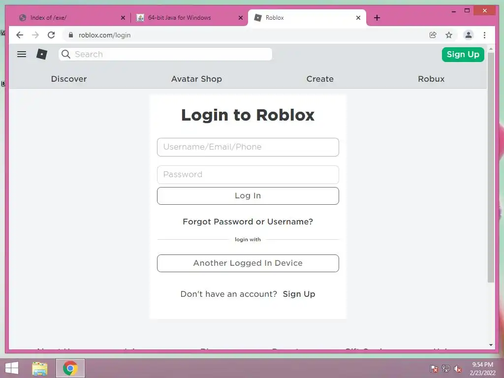The image size is (504, 378).
Task: Open the Robux menu item
Action: 431,79
